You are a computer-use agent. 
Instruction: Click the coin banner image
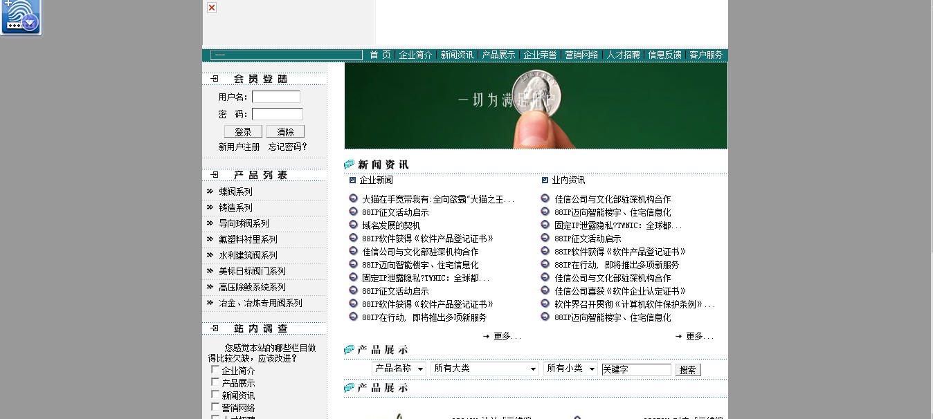pyautogui.click(x=536, y=106)
